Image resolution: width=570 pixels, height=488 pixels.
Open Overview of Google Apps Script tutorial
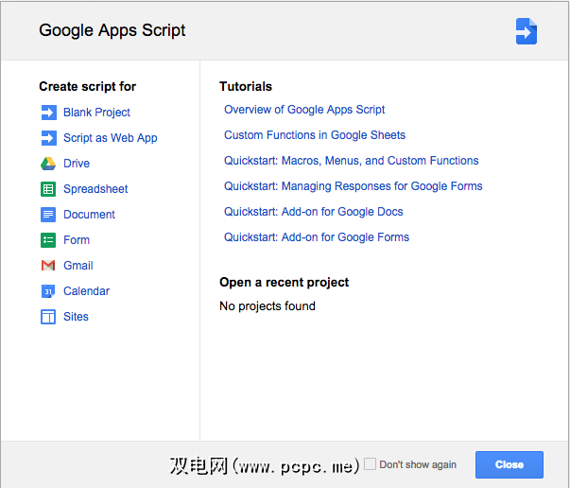coord(304,110)
